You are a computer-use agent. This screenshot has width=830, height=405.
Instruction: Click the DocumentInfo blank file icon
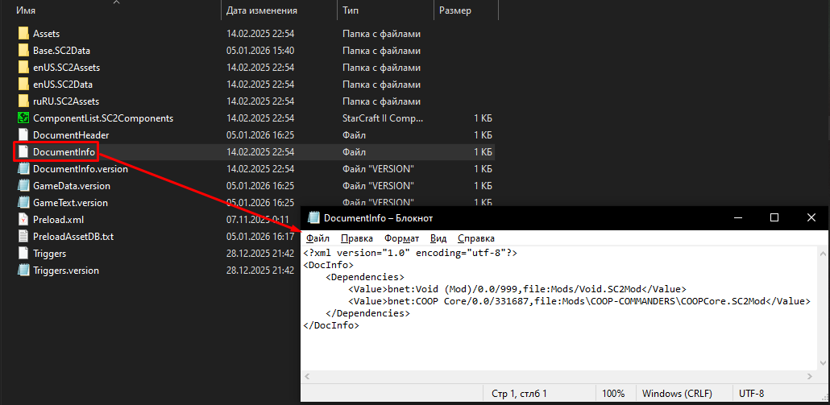[23, 152]
